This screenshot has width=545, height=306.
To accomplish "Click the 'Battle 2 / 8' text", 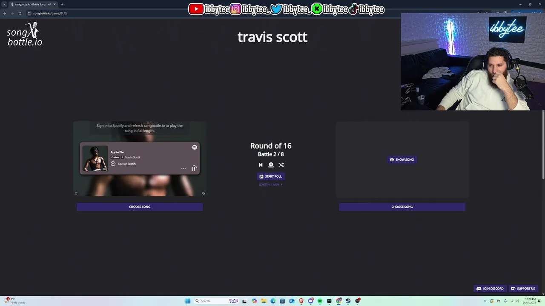I will click(x=271, y=154).
